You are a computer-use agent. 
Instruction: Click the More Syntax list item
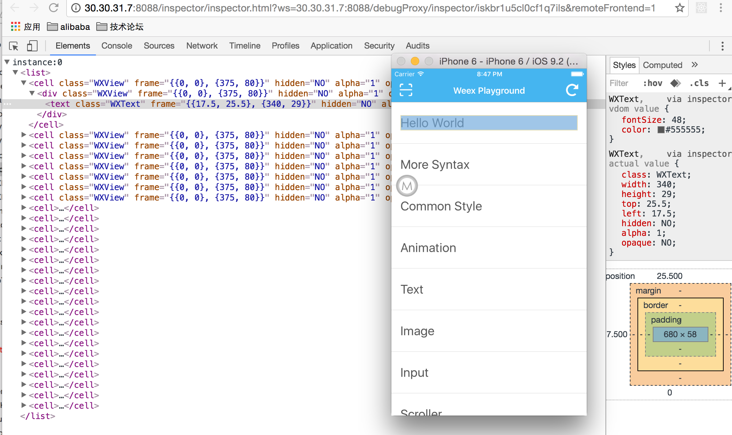pos(435,165)
